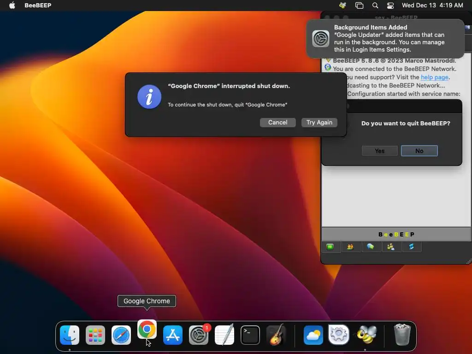472x354 pixels.
Task: Click 'Do you want to quit BeeBEEP?' text
Action: (406, 123)
